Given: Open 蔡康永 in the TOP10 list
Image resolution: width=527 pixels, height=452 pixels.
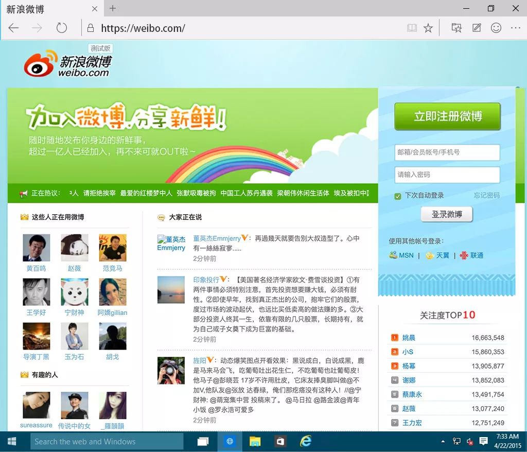Looking at the screenshot, I should pyautogui.click(x=412, y=394).
